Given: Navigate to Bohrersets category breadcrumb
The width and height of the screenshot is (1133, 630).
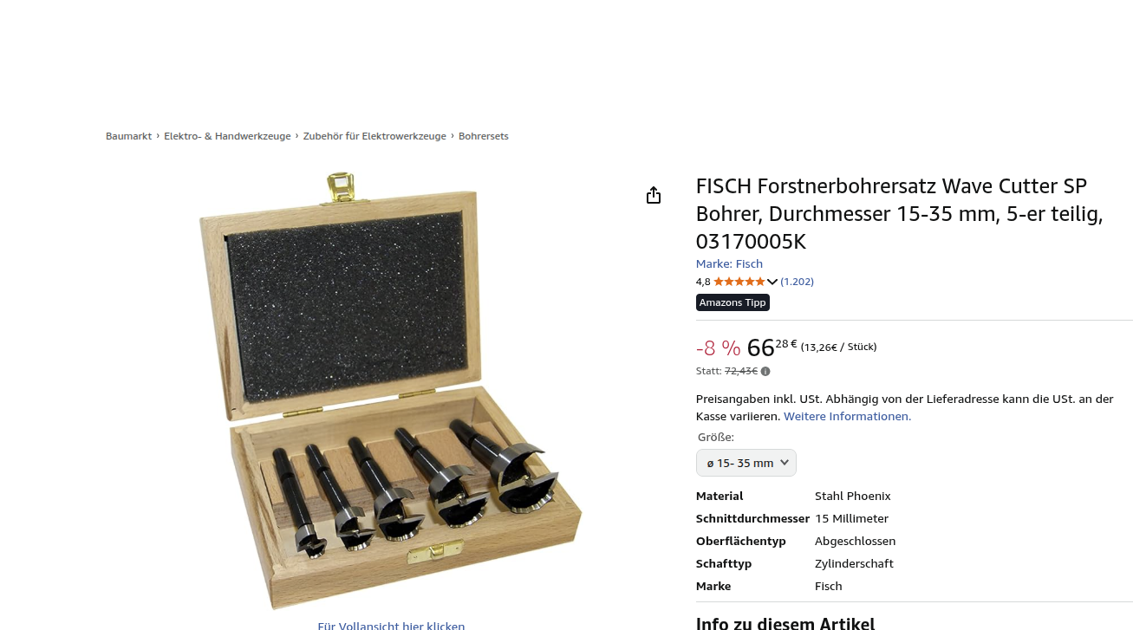Looking at the screenshot, I should click(484, 136).
